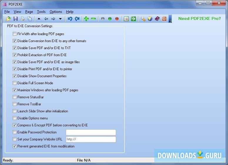This screenshot has height=165, width=228.
Task: Click the green box white arrow icon
Action: 133,19
